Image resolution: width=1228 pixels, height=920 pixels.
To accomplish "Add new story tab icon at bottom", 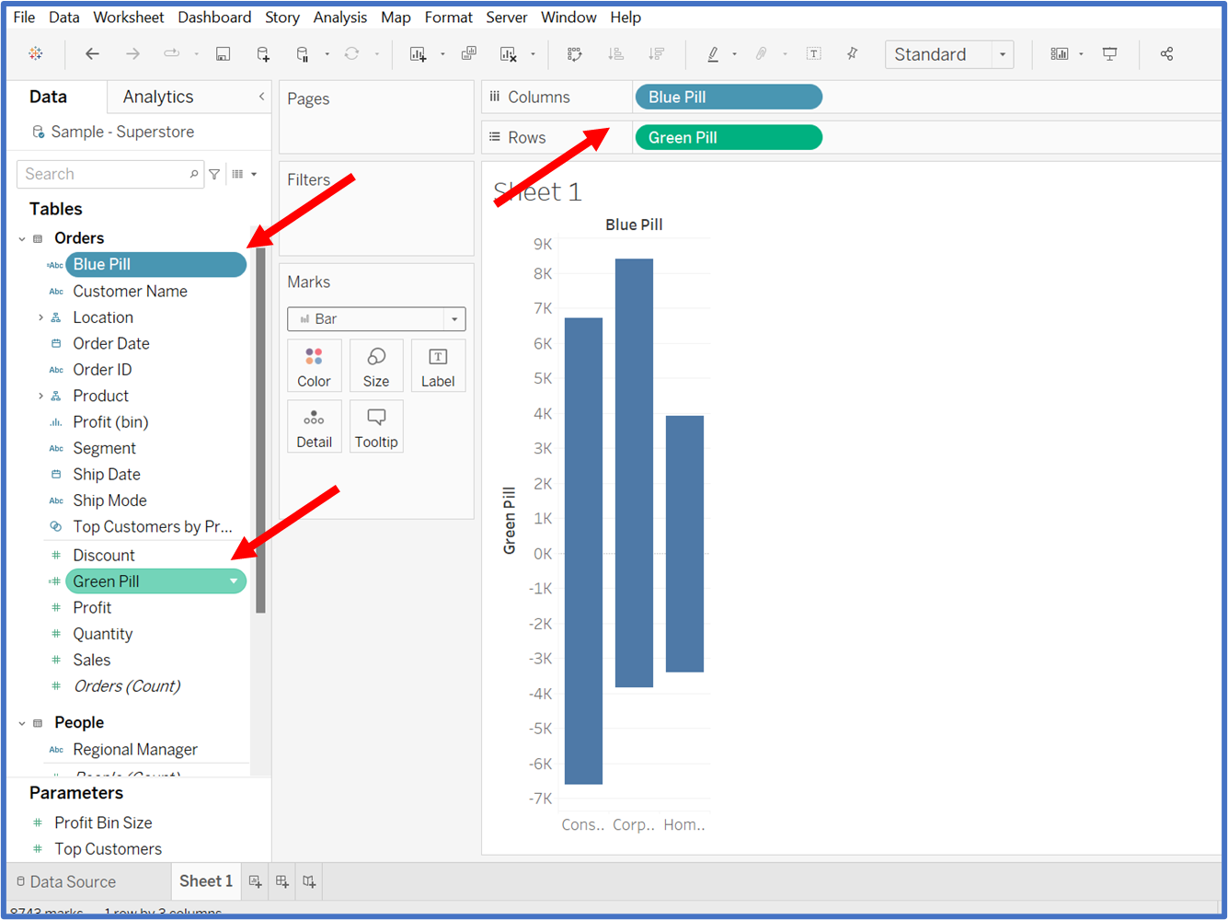I will point(310,881).
